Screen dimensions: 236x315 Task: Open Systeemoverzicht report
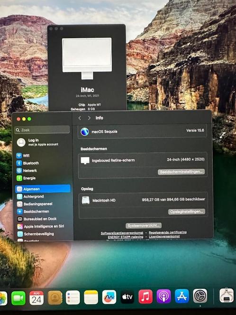pos(144,226)
